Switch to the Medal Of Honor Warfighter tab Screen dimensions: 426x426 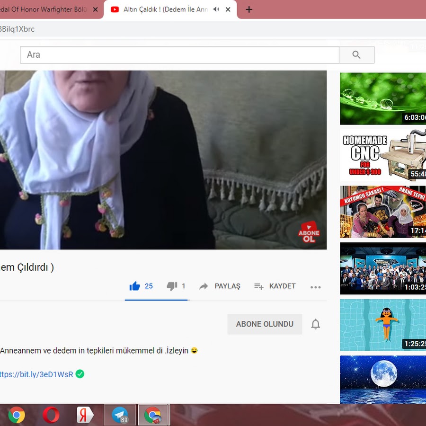[x=45, y=9]
